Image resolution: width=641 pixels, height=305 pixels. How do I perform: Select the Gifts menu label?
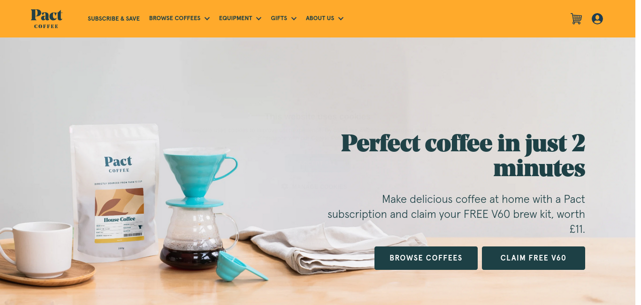(279, 18)
